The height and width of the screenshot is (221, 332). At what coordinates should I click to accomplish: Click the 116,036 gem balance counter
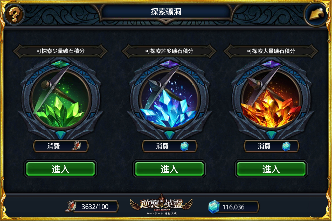pyautogui.click(x=233, y=207)
